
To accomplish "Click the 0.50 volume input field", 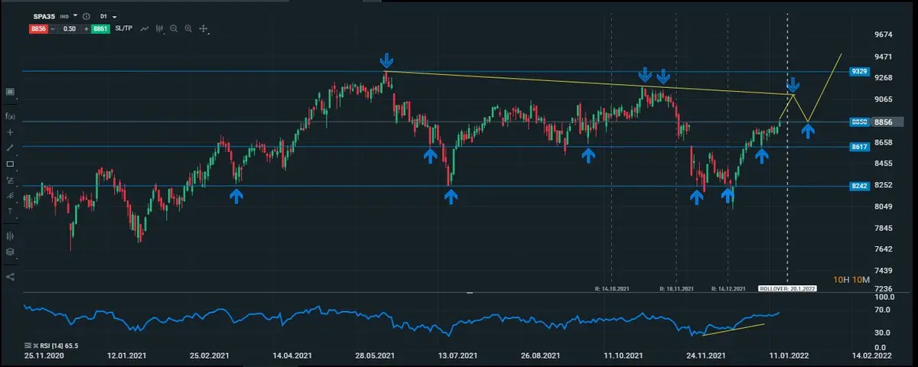I will (x=70, y=28).
